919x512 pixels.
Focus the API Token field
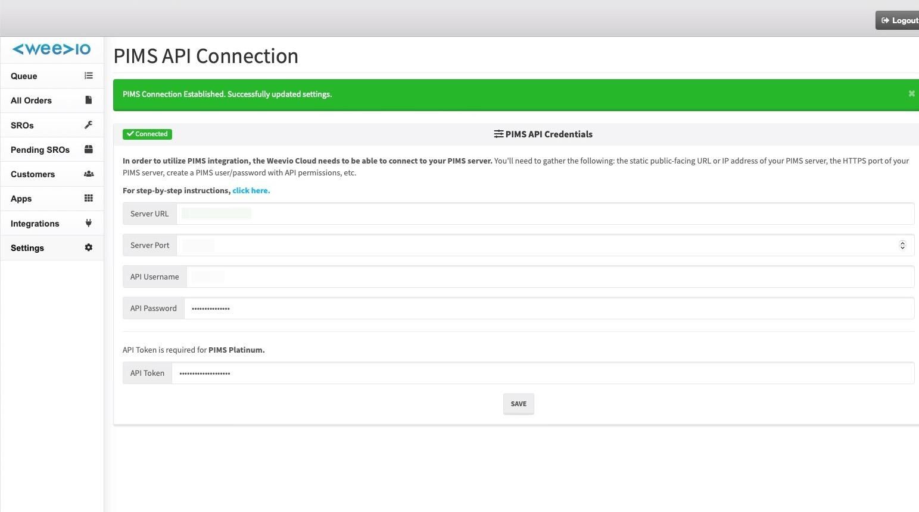(x=543, y=373)
